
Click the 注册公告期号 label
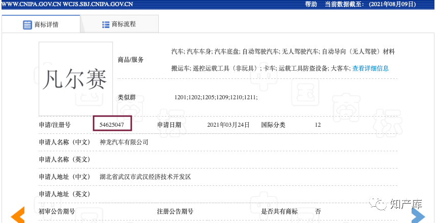(176, 211)
